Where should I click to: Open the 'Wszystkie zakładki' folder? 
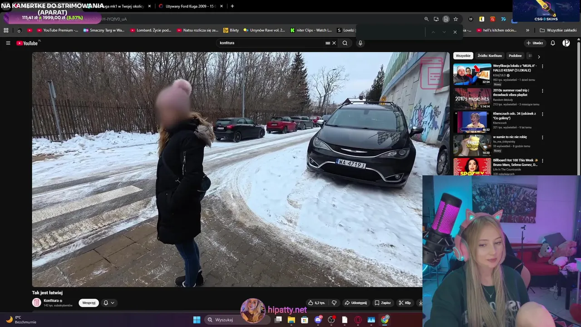click(558, 30)
